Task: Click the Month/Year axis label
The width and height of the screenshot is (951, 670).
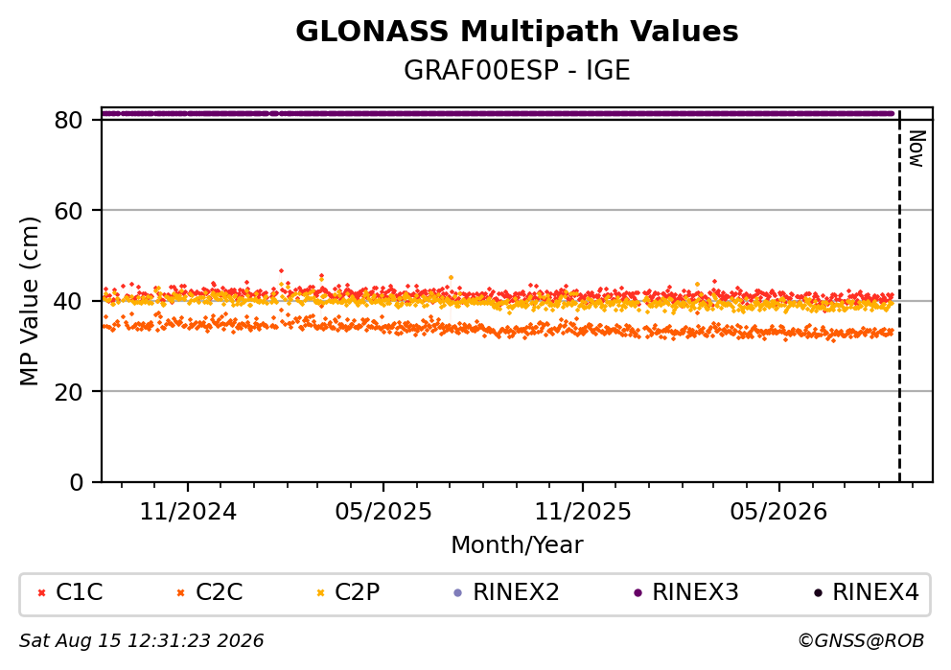Action: [517, 545]
